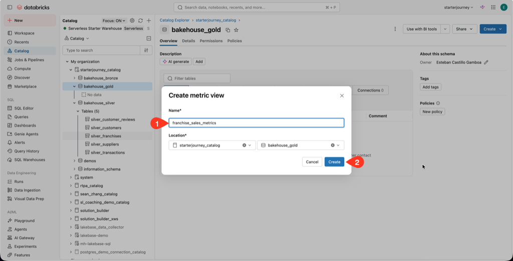Collapse the Tables (5) node
The width and height of the screenshot is (513, 261).
78,111
